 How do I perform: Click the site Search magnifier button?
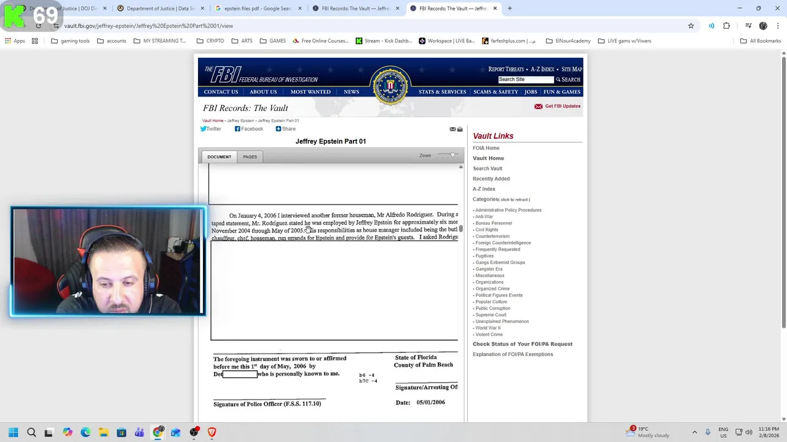[568, 80]
